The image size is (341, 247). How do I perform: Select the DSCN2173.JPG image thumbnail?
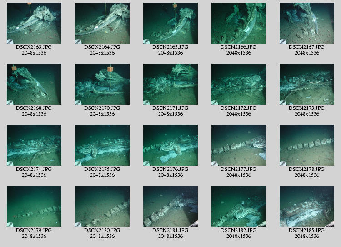[307, 84]
